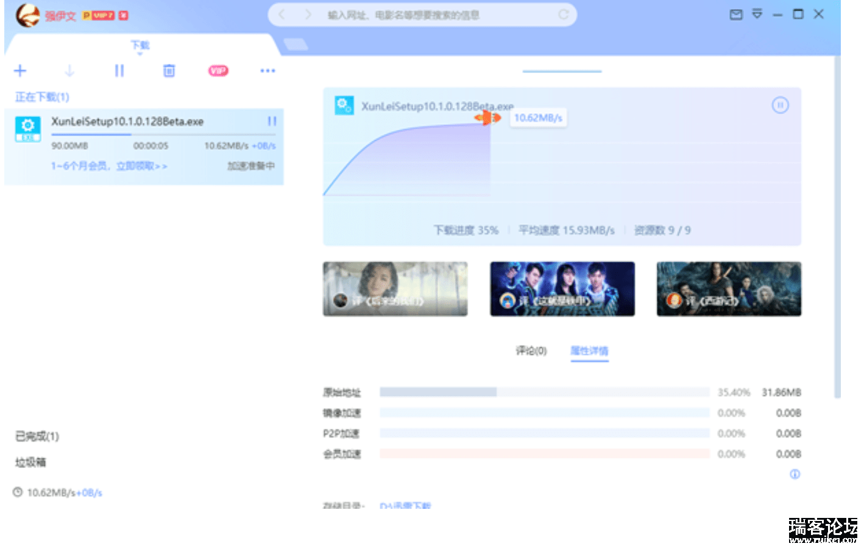Click the pause-all icon in left toolbar
The width and height of the screenshot is (864, 549).
119,71
